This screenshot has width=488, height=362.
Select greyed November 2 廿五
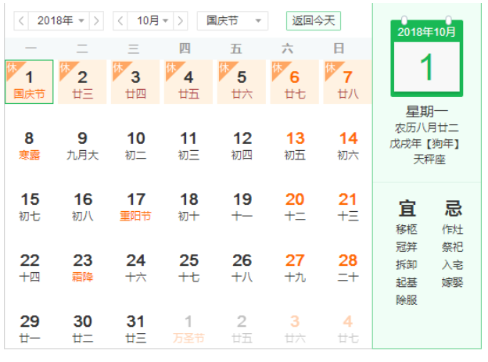242,328
